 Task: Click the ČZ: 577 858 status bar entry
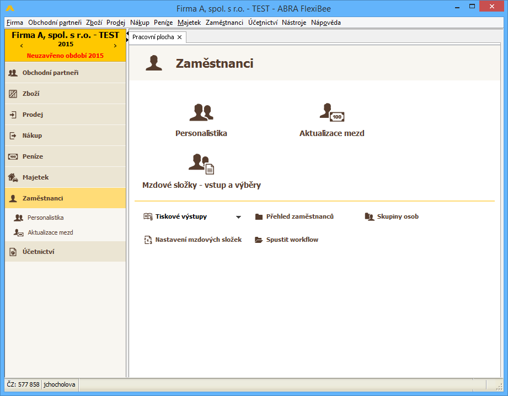(23, 384)
